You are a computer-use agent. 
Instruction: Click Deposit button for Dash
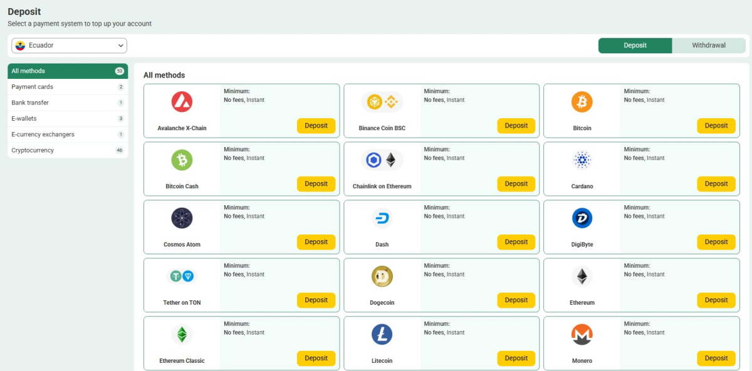click(516, 242)
